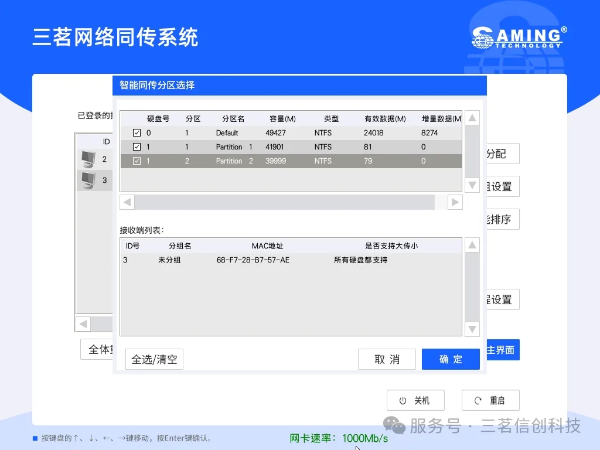Click the 容量(M) column header
This screenshot has height=450, width=600.
282,119
